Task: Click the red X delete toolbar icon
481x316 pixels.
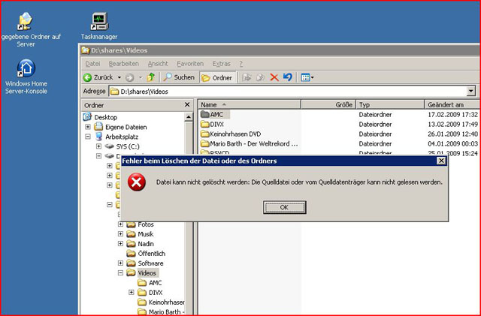Action: 274,77
